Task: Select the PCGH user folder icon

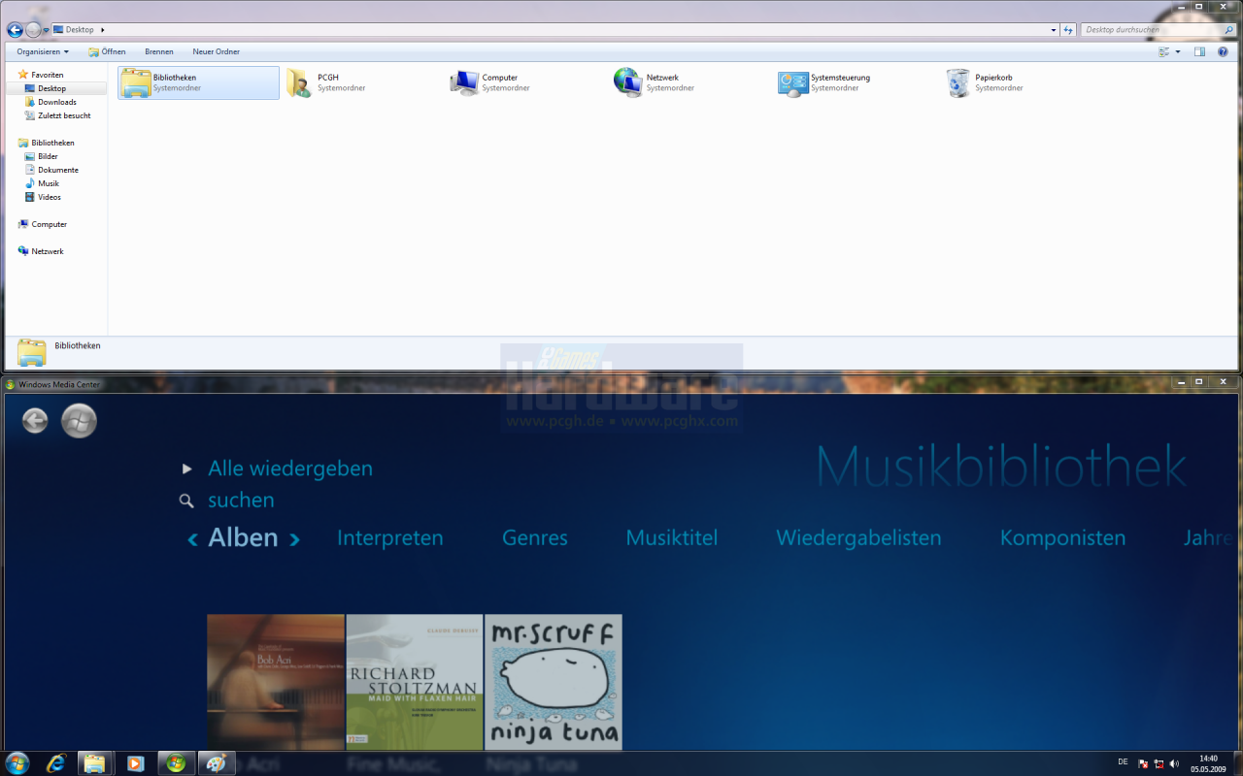Action: 299,83
